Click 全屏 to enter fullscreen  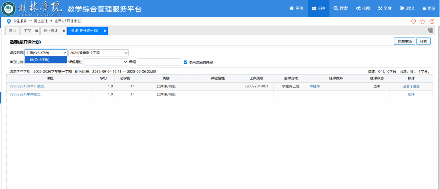click(385, 8)
